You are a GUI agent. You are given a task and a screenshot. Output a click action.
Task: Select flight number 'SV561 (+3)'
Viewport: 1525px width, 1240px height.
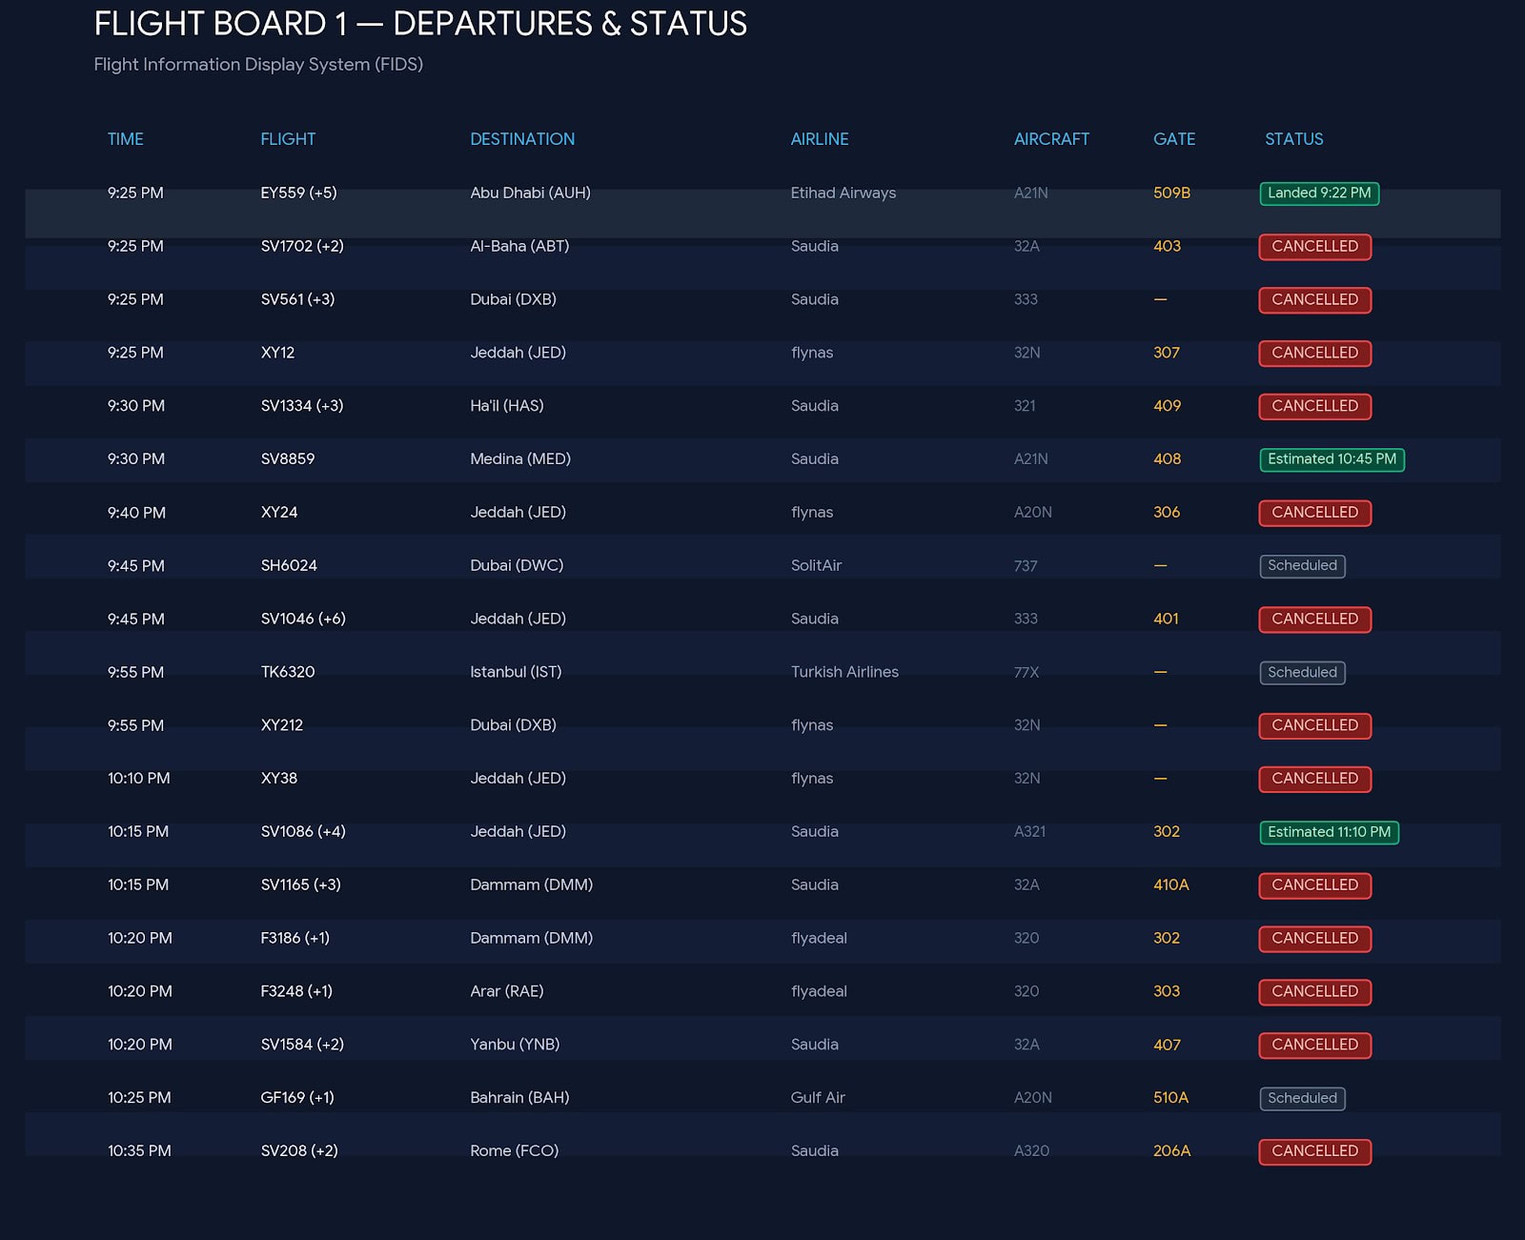(x=297, y=299)
